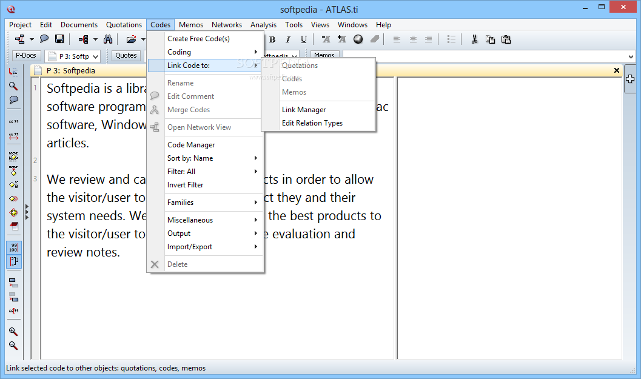
Task: Copy selection to clipboard icon
Action: pos(490,39)
